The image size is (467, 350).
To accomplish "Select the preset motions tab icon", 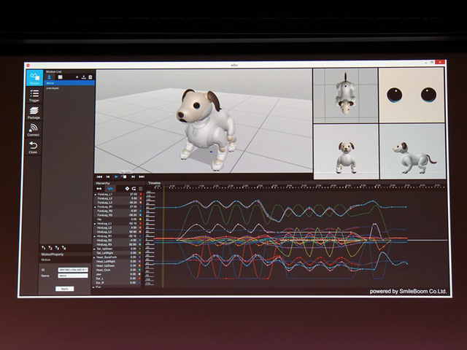I will (x=60, y=77).
